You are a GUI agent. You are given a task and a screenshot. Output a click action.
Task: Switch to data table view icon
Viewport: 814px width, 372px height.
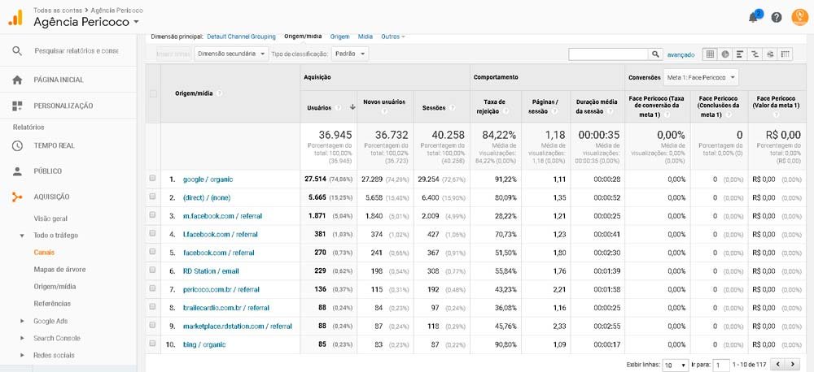click(x=710, y=54)
